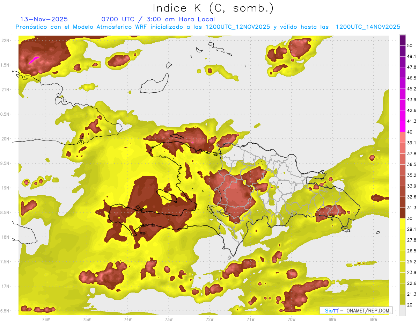Image resolution: width=419 pixels, height=324 pixels.
Task: Click '0700 UTC / 3:00 am Hora Local'
Action: click(x=158, y=19)
